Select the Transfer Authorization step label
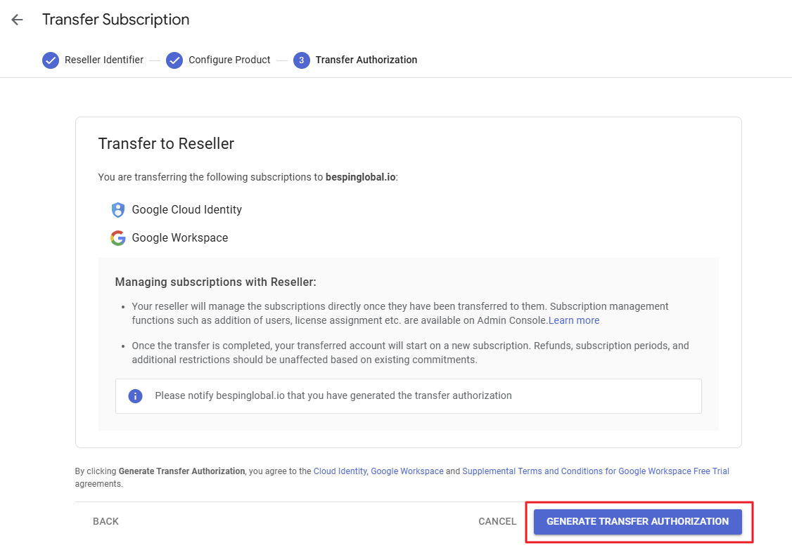792x550 pixels. (x=366, y=60)
